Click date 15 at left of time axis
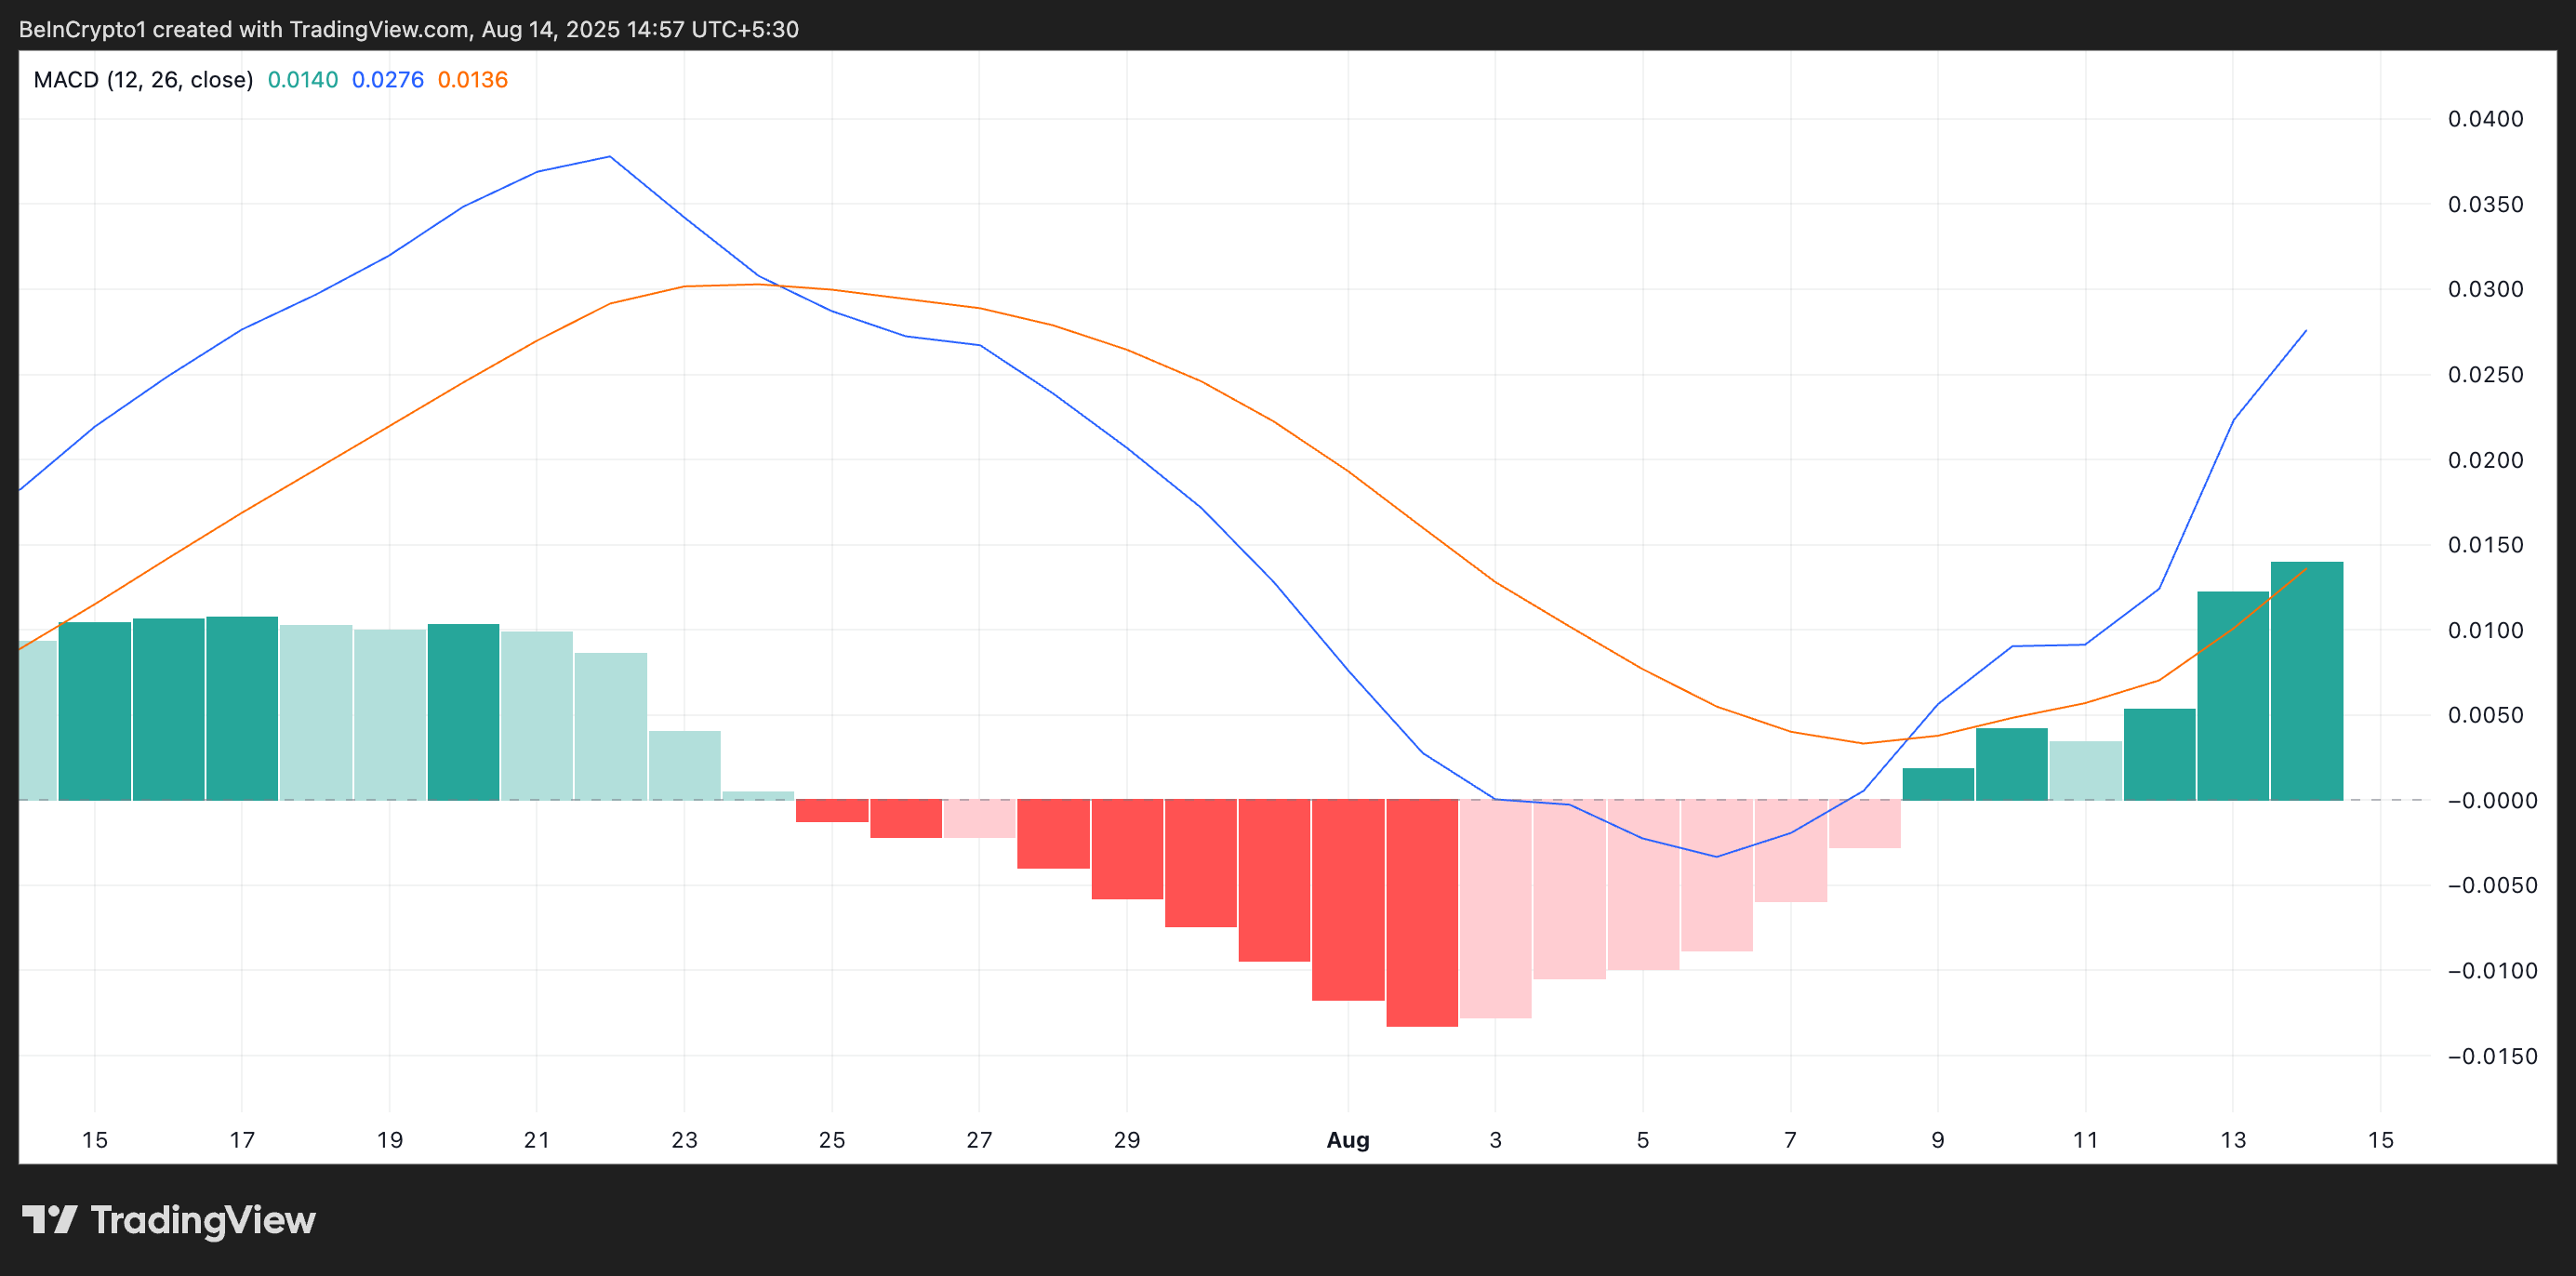2576x1276 pixels. [94, 1140]
